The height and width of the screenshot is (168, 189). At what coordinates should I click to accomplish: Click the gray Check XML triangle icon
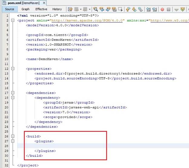point(176,10)
